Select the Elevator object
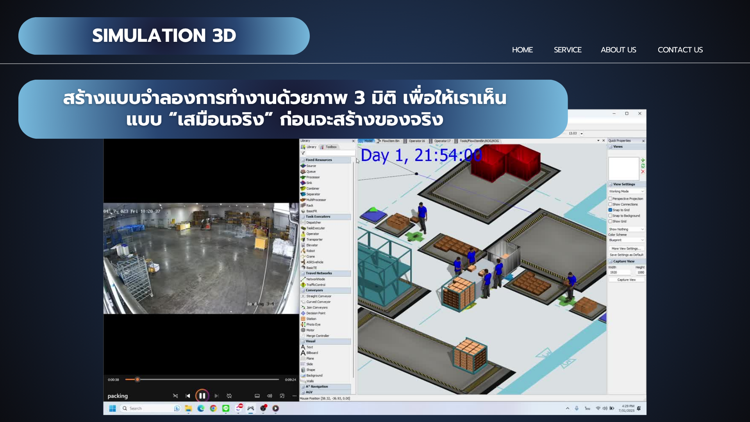This screenshot has height=422, width=750. 309,245
